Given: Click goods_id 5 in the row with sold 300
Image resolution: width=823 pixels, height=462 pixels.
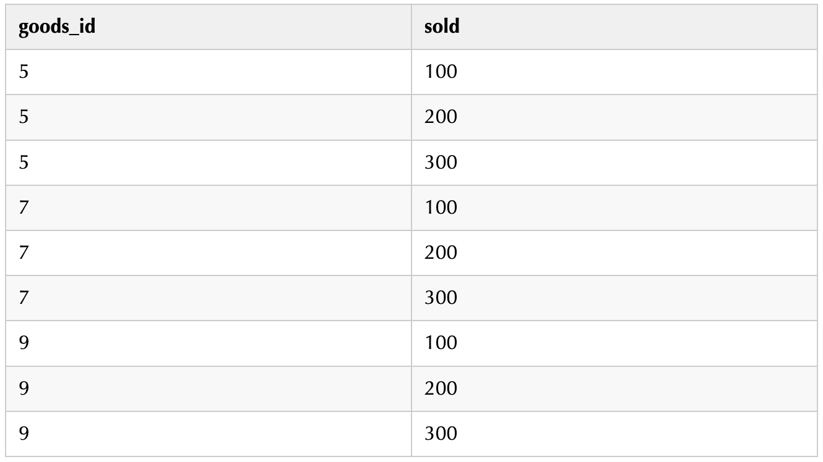Looking at the screenshot, I should coord(24,162).
